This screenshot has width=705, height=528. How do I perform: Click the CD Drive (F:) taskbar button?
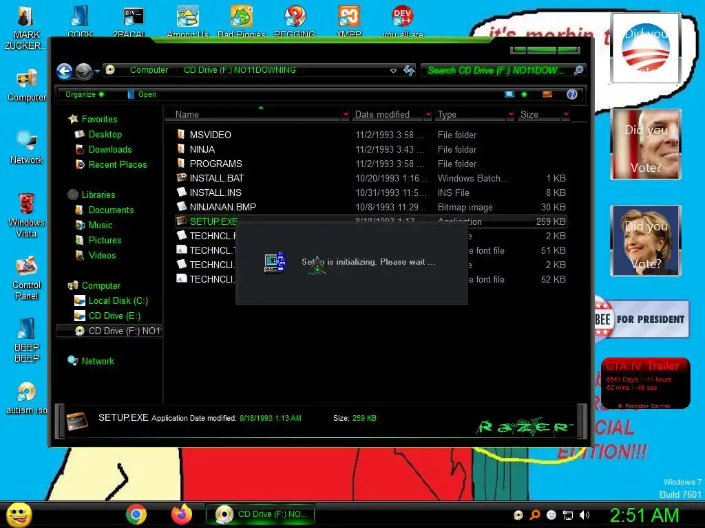260,514
